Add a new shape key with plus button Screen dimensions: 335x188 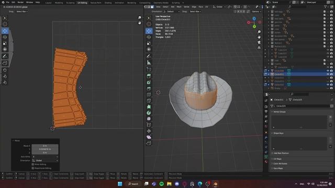coord(330,138)
